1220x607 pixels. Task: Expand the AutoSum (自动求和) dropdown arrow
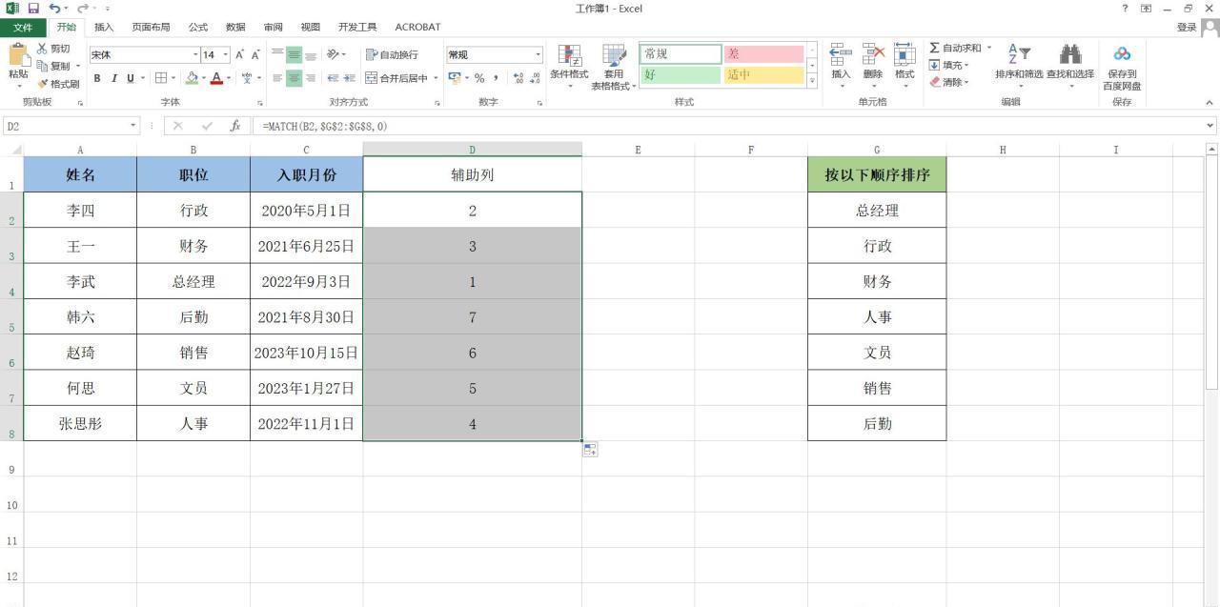click(x=988, y=48)
